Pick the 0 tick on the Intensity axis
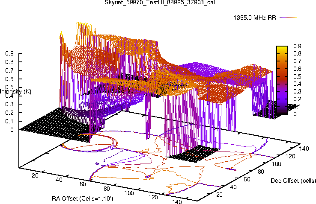This screenshot has height=204, width=316. [12, 130]
